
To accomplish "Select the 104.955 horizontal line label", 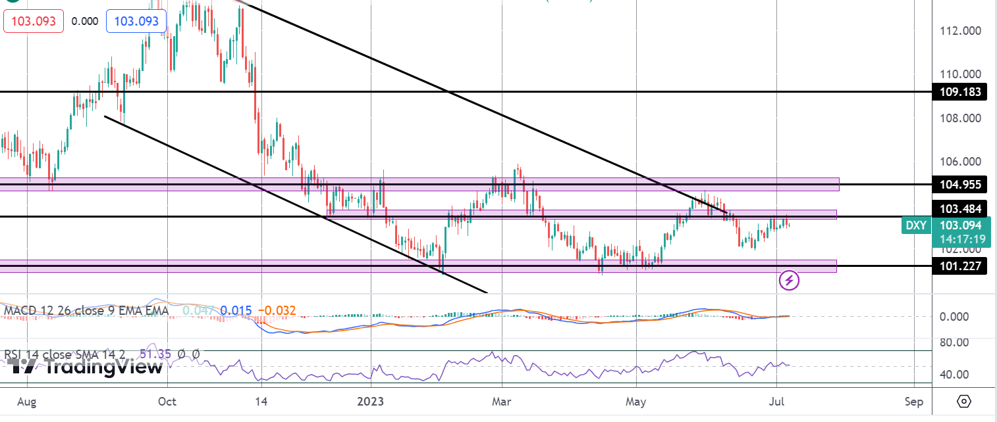I will tap(960, 185).
